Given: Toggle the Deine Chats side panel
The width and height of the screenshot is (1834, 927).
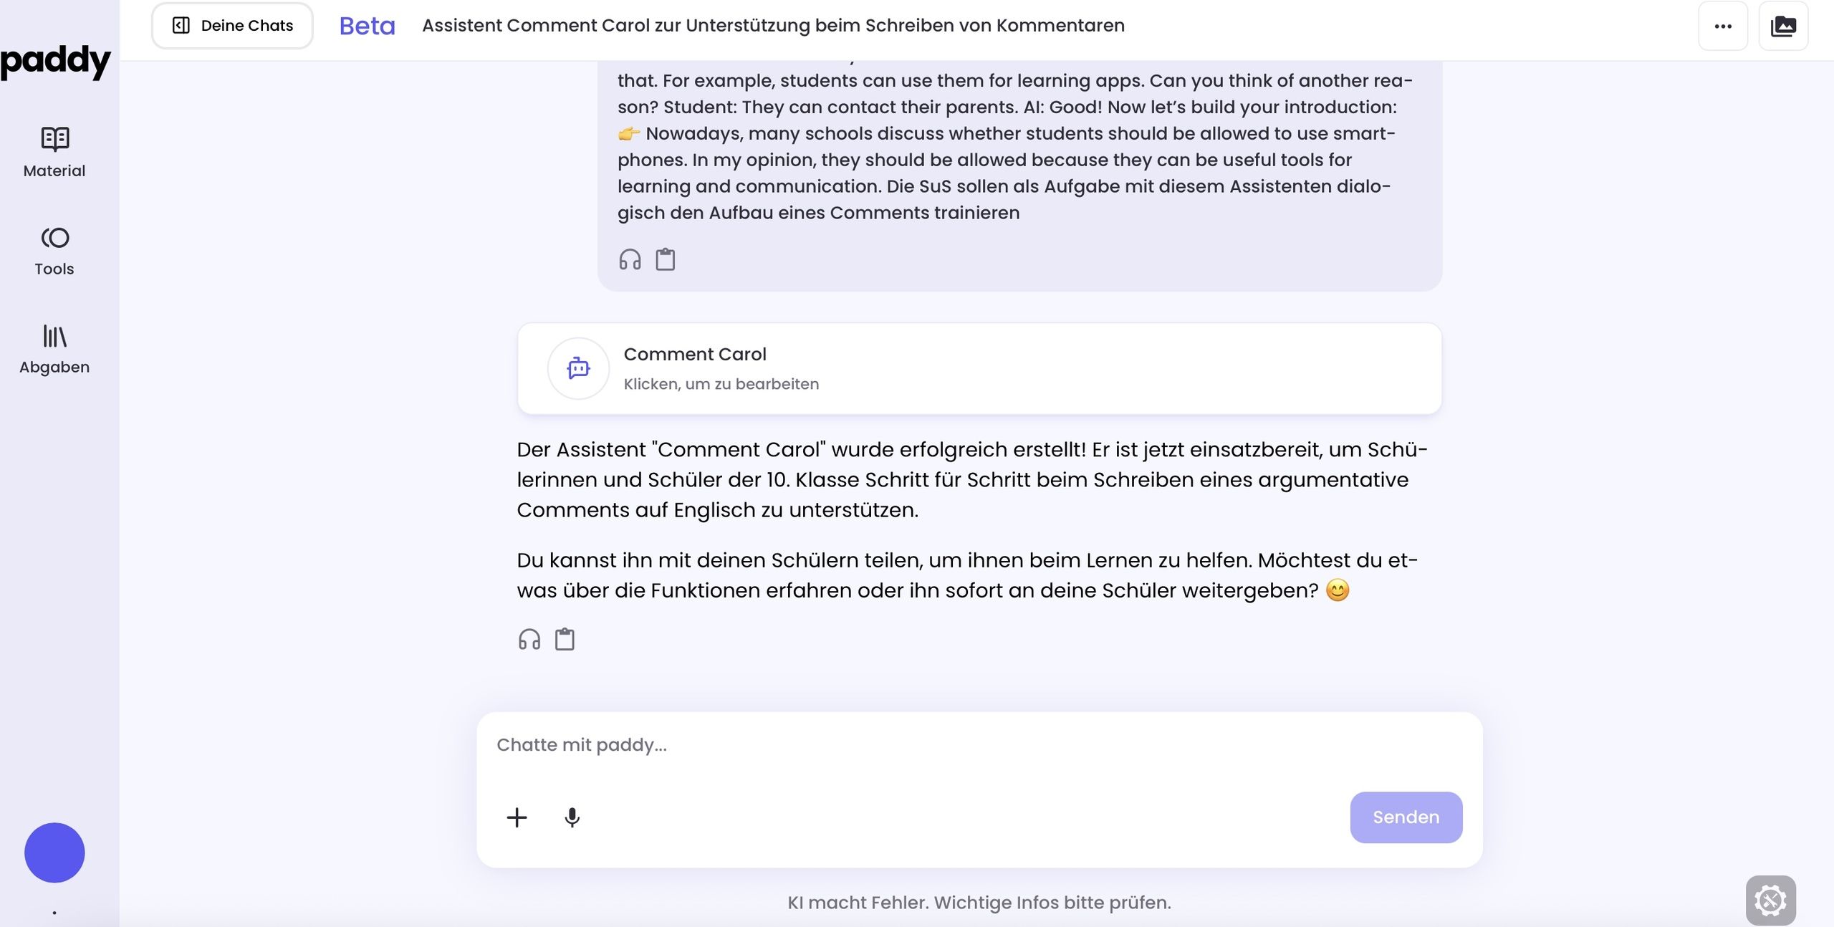Looking at the screenshot, I should [232, 26].
